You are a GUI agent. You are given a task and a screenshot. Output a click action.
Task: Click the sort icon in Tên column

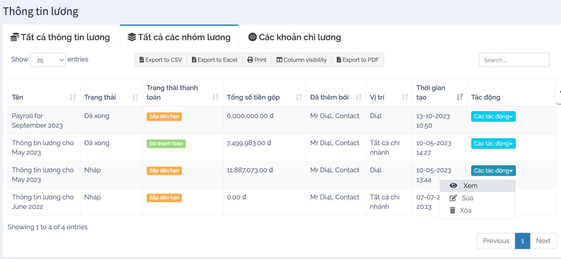pos(73,97)
